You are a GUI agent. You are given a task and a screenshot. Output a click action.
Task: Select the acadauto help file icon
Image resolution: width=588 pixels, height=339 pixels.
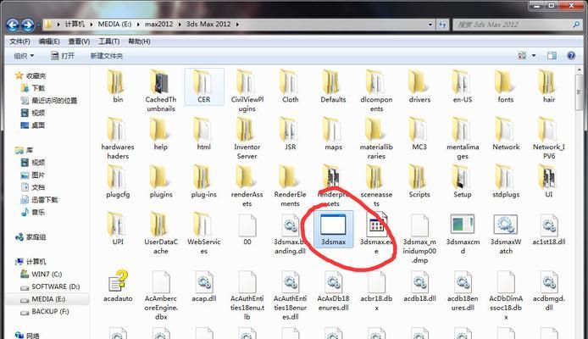click(118, 286)
